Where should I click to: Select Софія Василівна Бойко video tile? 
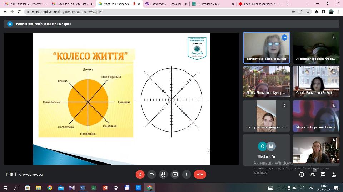(316, 82)
